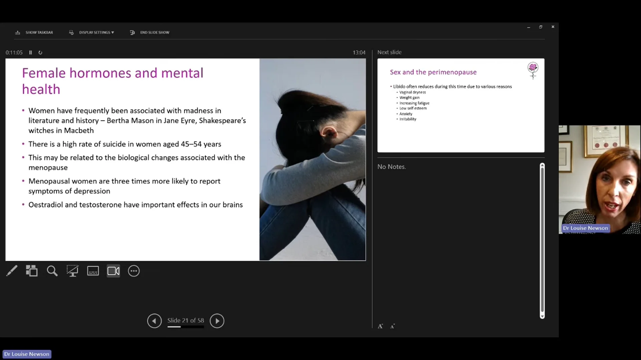The width and height of the screenshot is (641, 360).
Task: Click the Show Taskbar icon
Action: [x=18, y=32]
